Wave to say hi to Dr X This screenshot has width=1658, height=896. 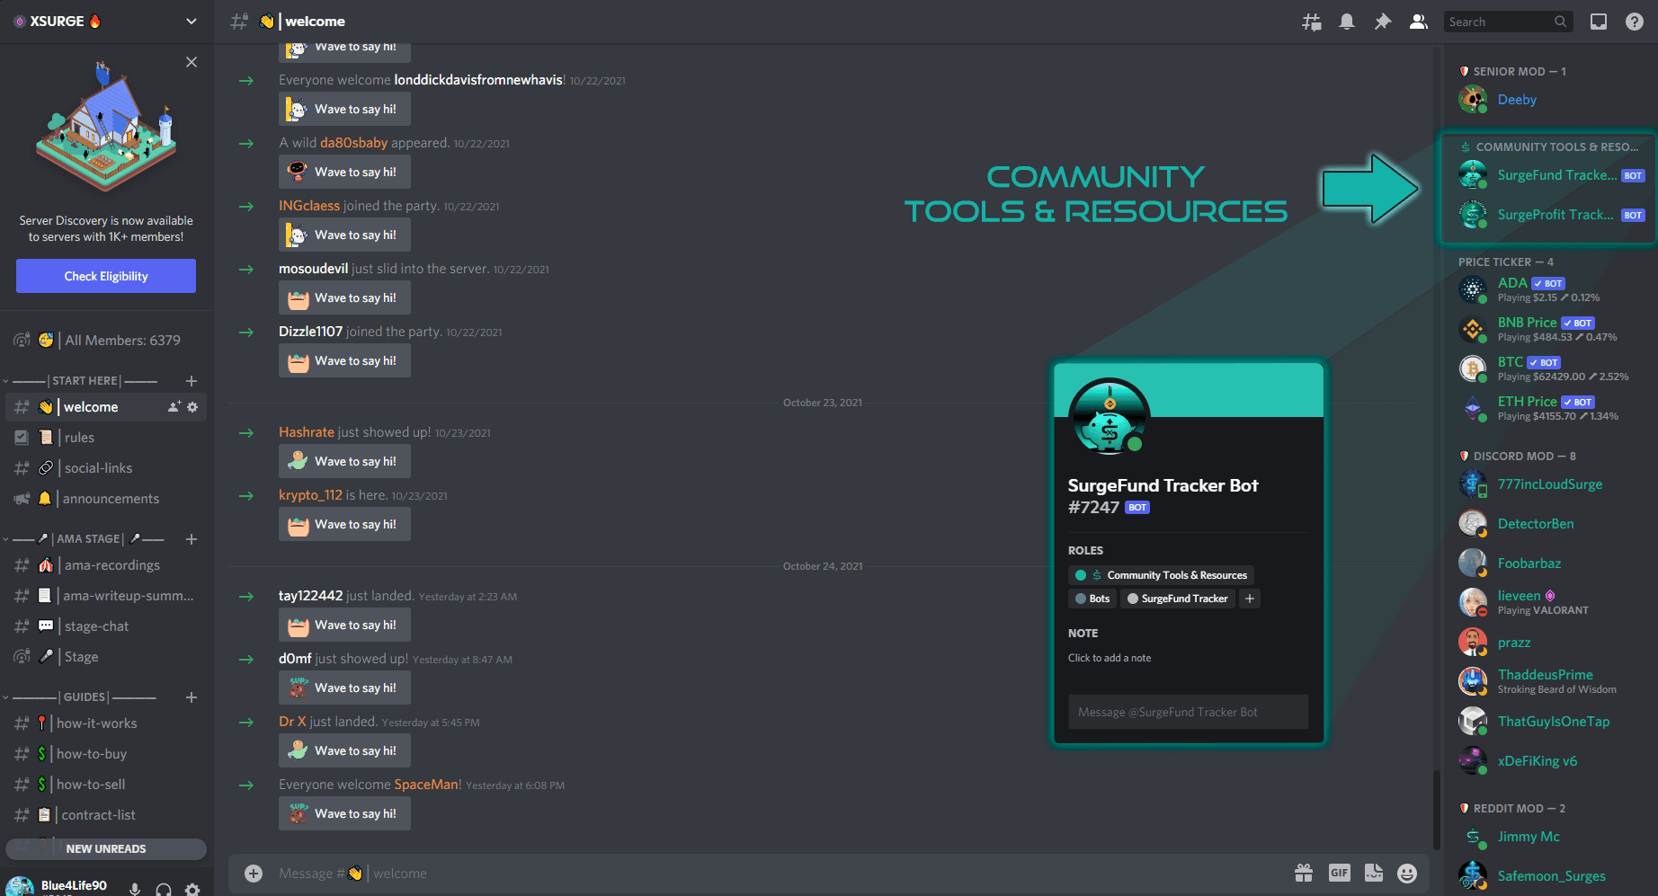click(344, 750)
